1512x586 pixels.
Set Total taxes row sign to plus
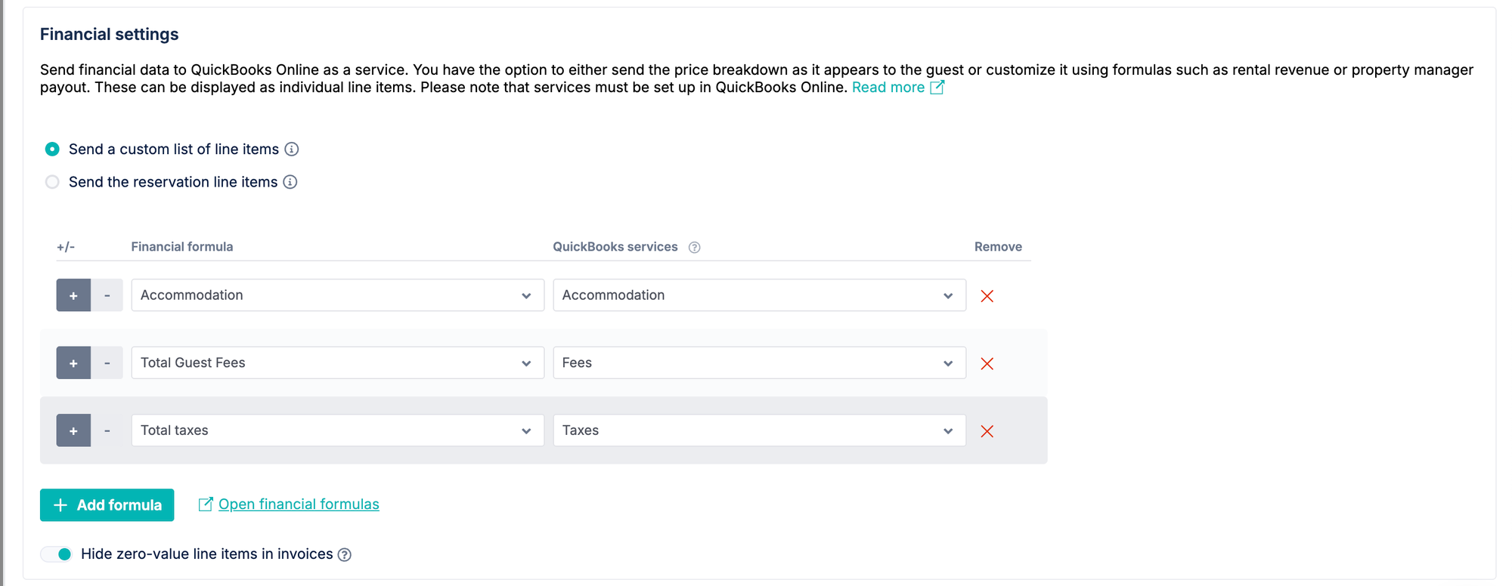73,430
